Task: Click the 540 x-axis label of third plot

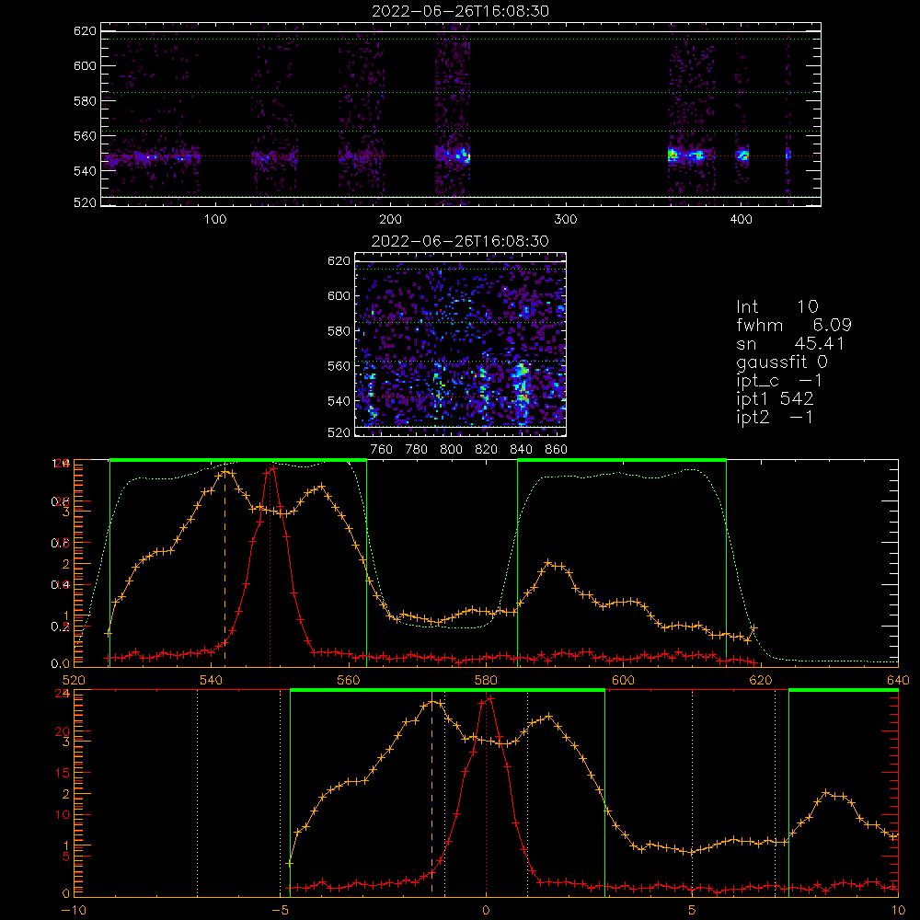Action: [211, 680]
